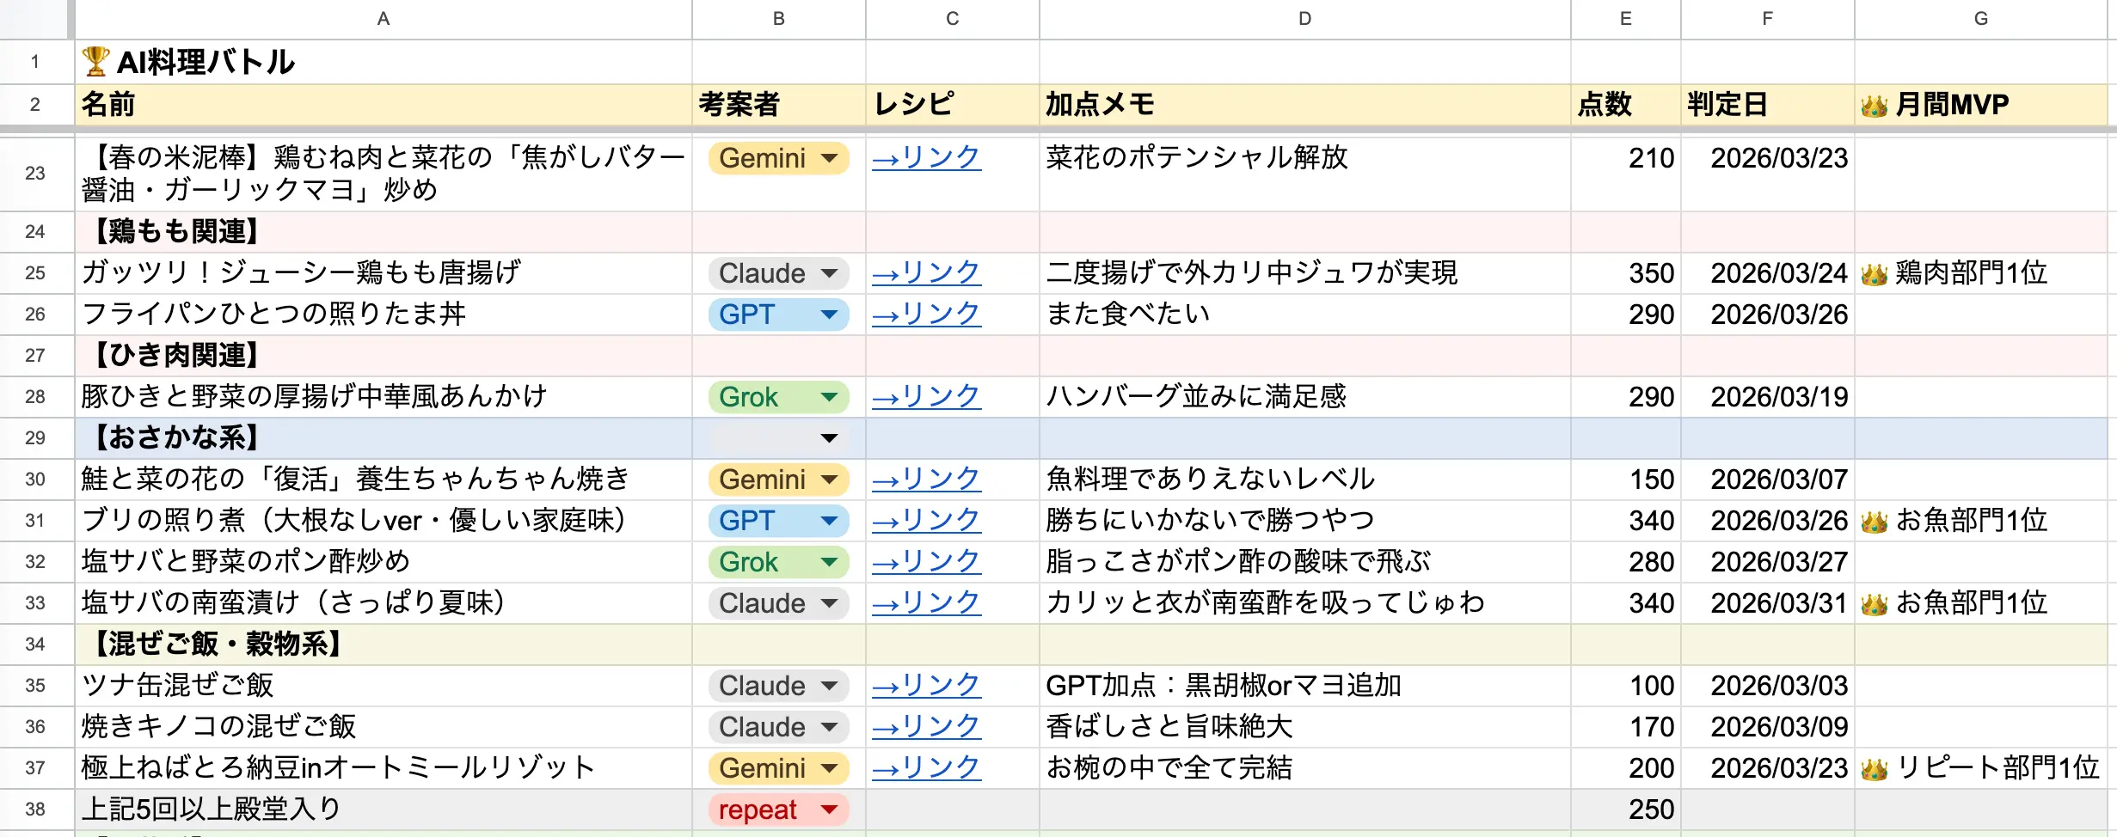Select column G header for 月間MVP
This screenshot has height=837, width=2117.
1980,18
